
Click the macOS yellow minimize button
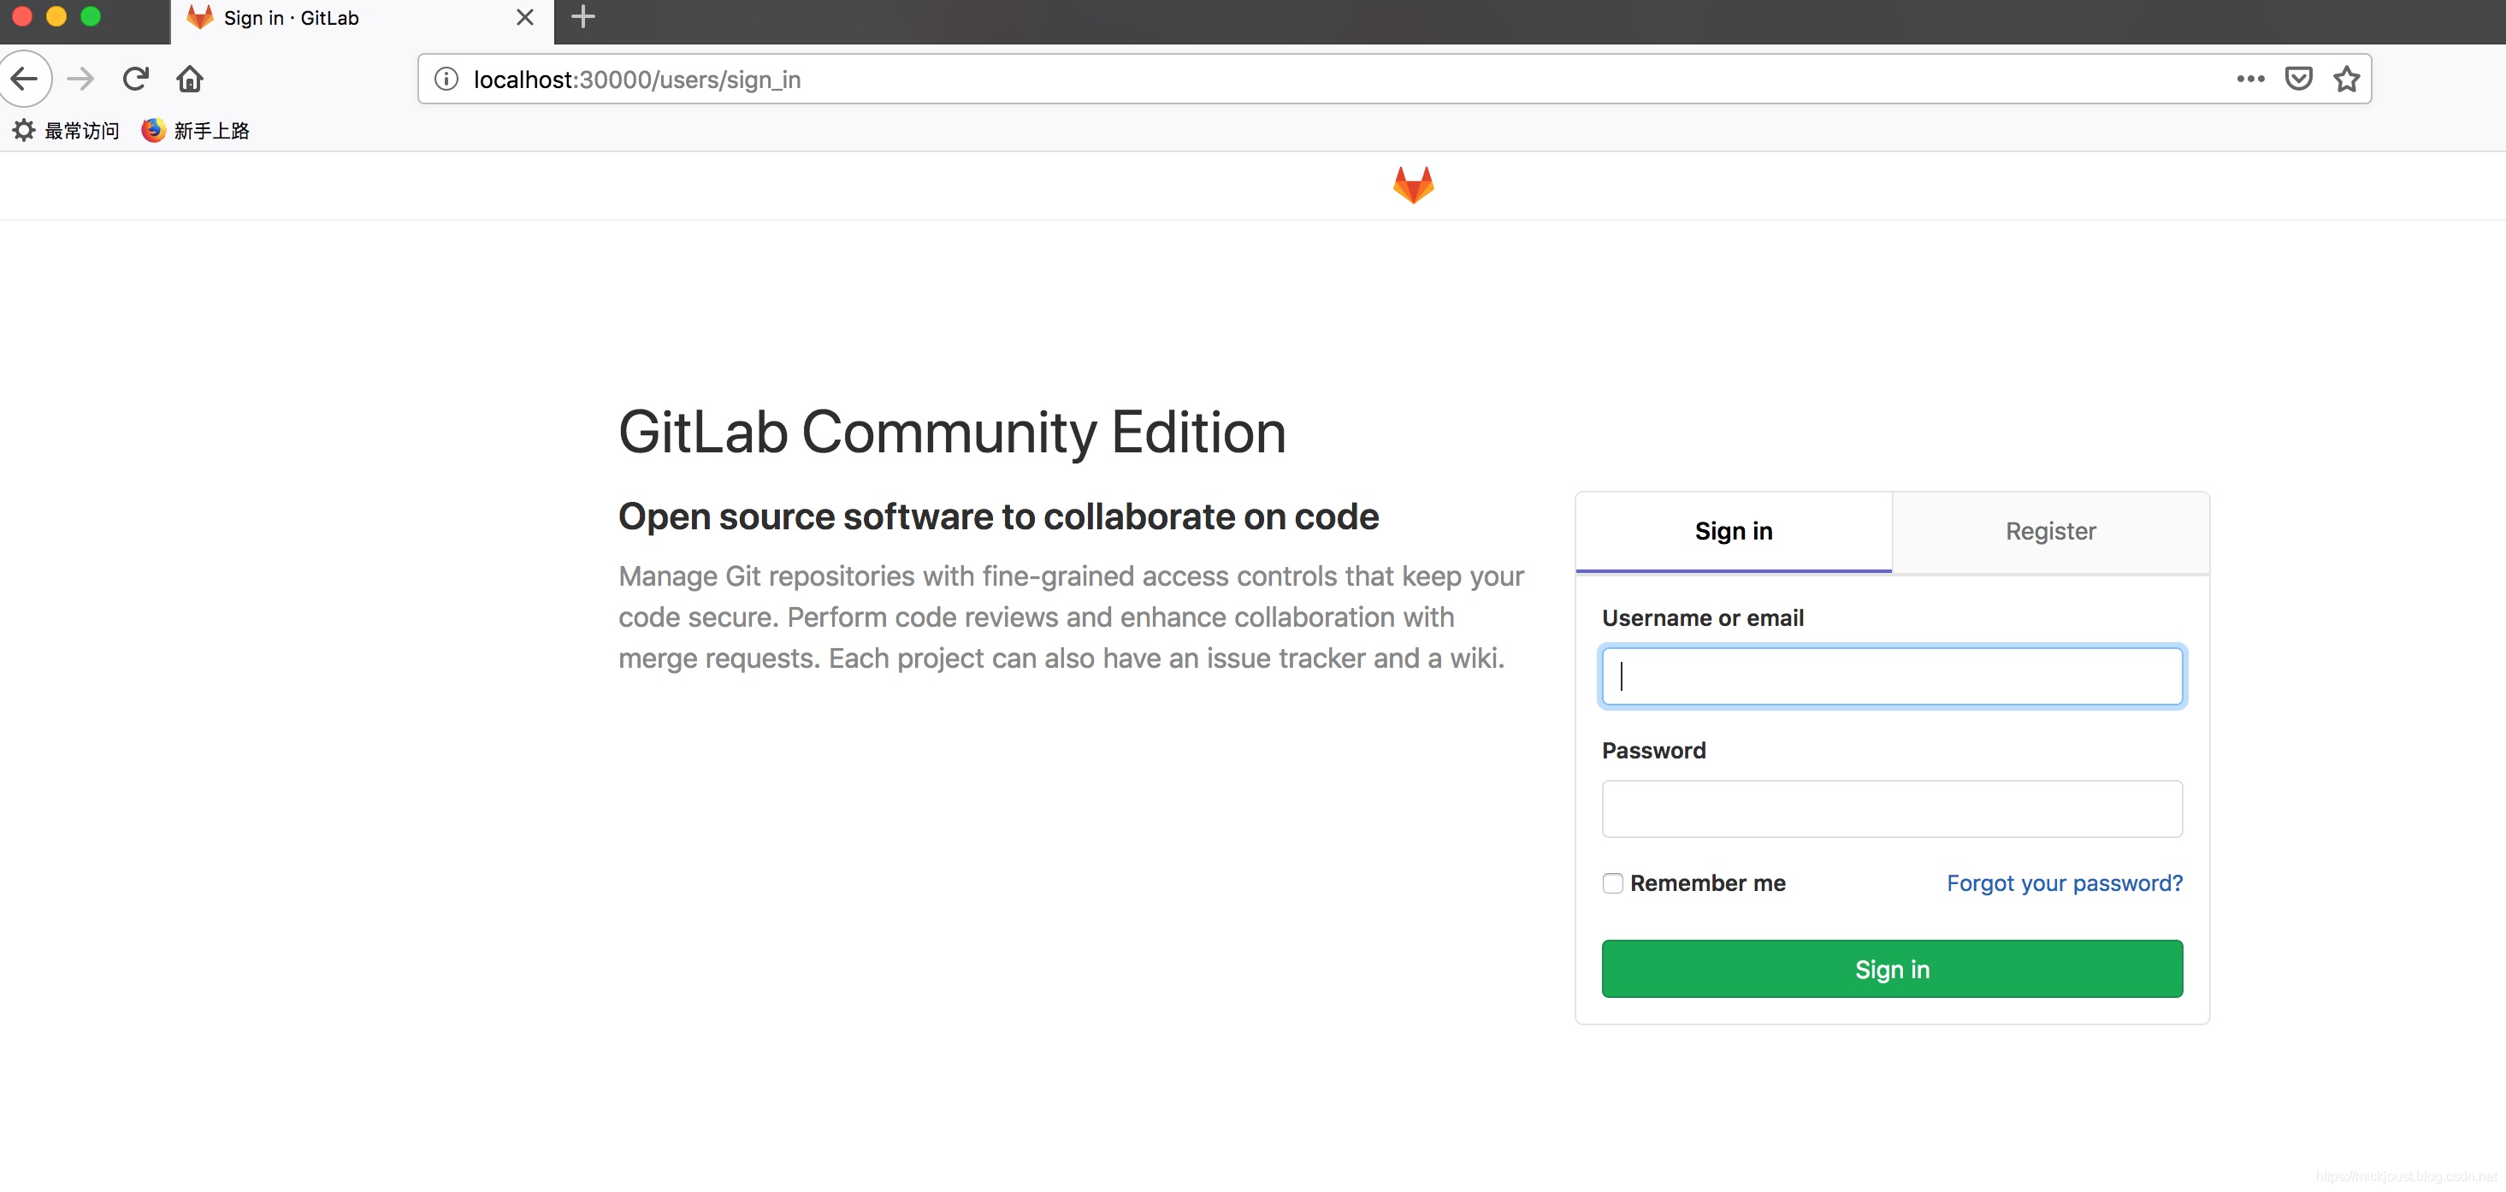click(56, 15)
